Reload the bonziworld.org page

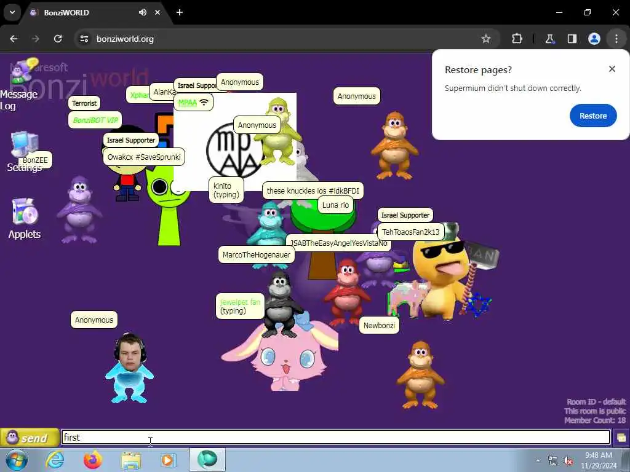(58, 39)
